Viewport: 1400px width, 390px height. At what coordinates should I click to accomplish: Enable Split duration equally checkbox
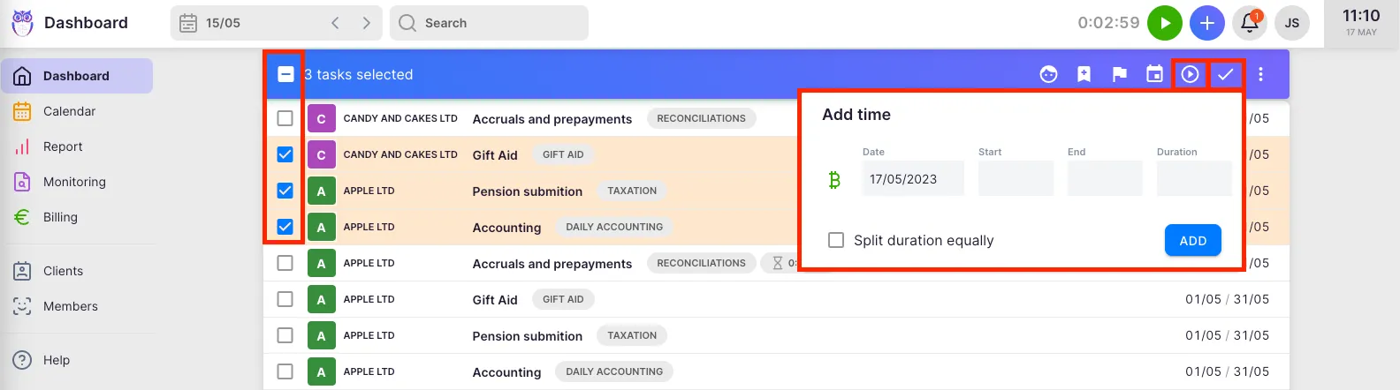pyautogui.click(x=835, y=240)
